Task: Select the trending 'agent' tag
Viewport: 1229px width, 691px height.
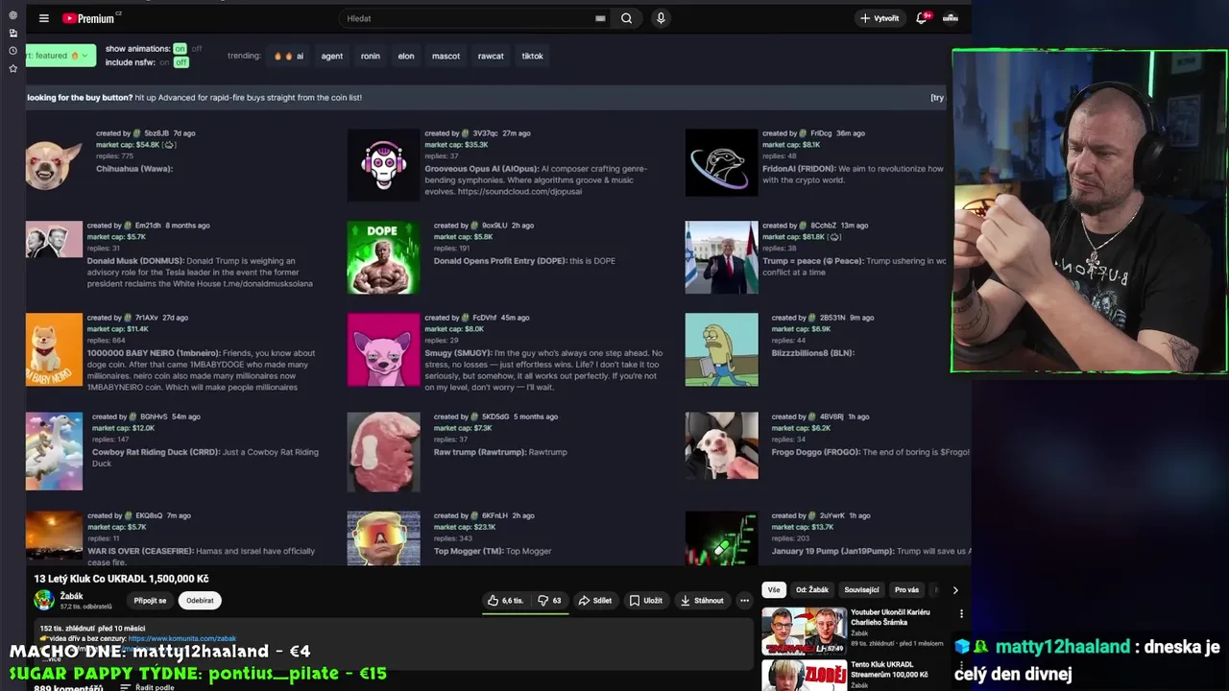Action: tap(332, 56)
